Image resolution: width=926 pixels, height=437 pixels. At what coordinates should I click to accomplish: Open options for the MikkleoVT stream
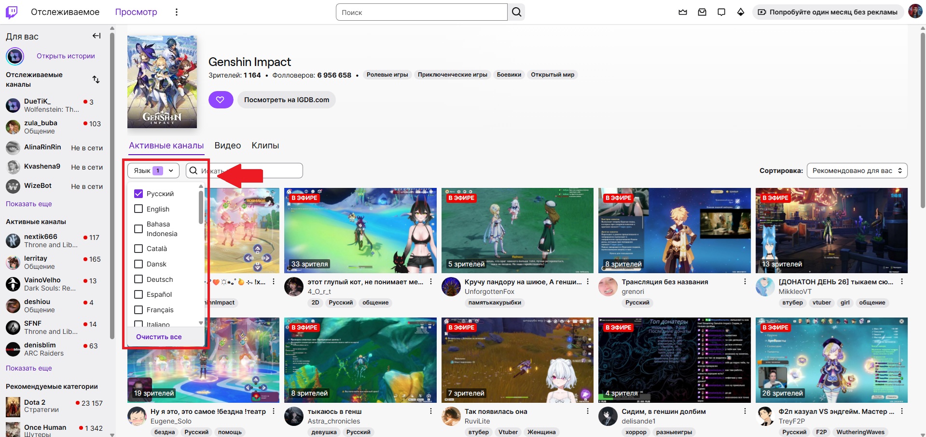coord(902,282)
